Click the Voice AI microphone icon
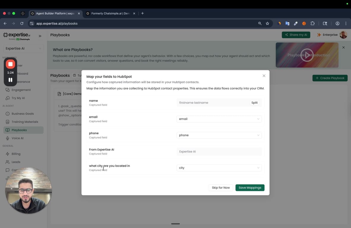 tap(7, 138)
